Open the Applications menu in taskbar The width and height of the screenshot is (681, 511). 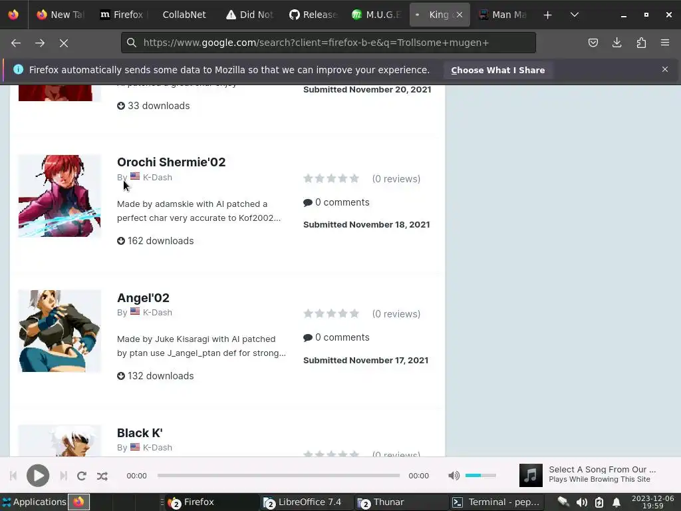click(34, 502)
